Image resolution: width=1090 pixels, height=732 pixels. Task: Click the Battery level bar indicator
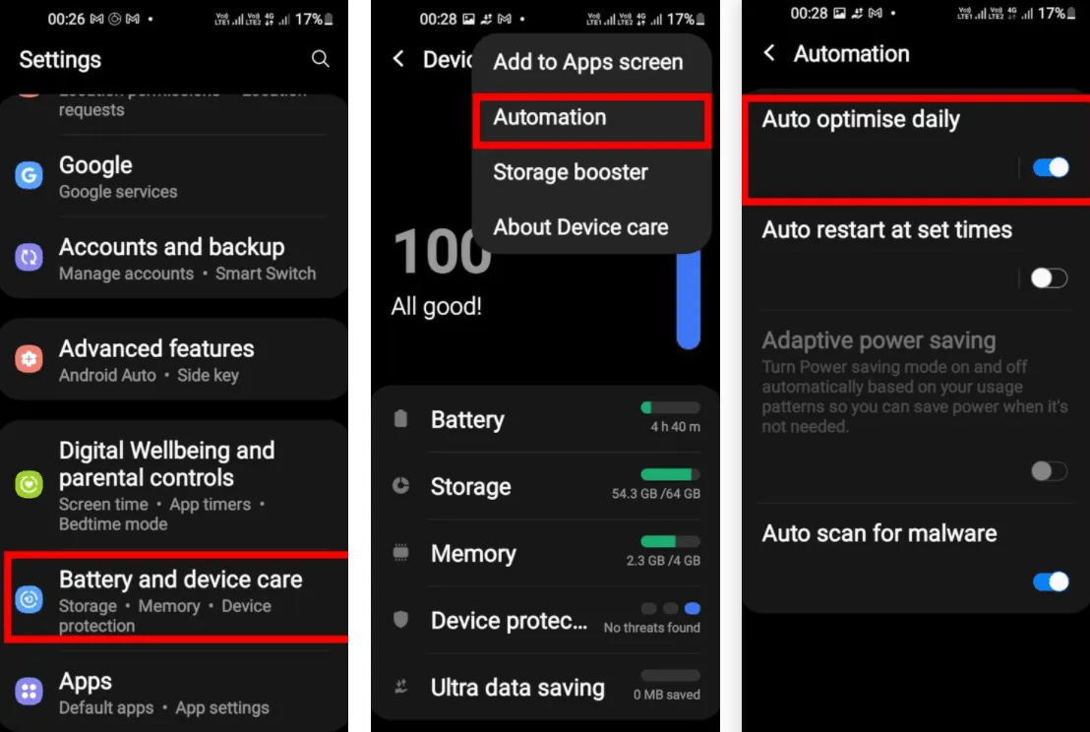coord(670,407)
